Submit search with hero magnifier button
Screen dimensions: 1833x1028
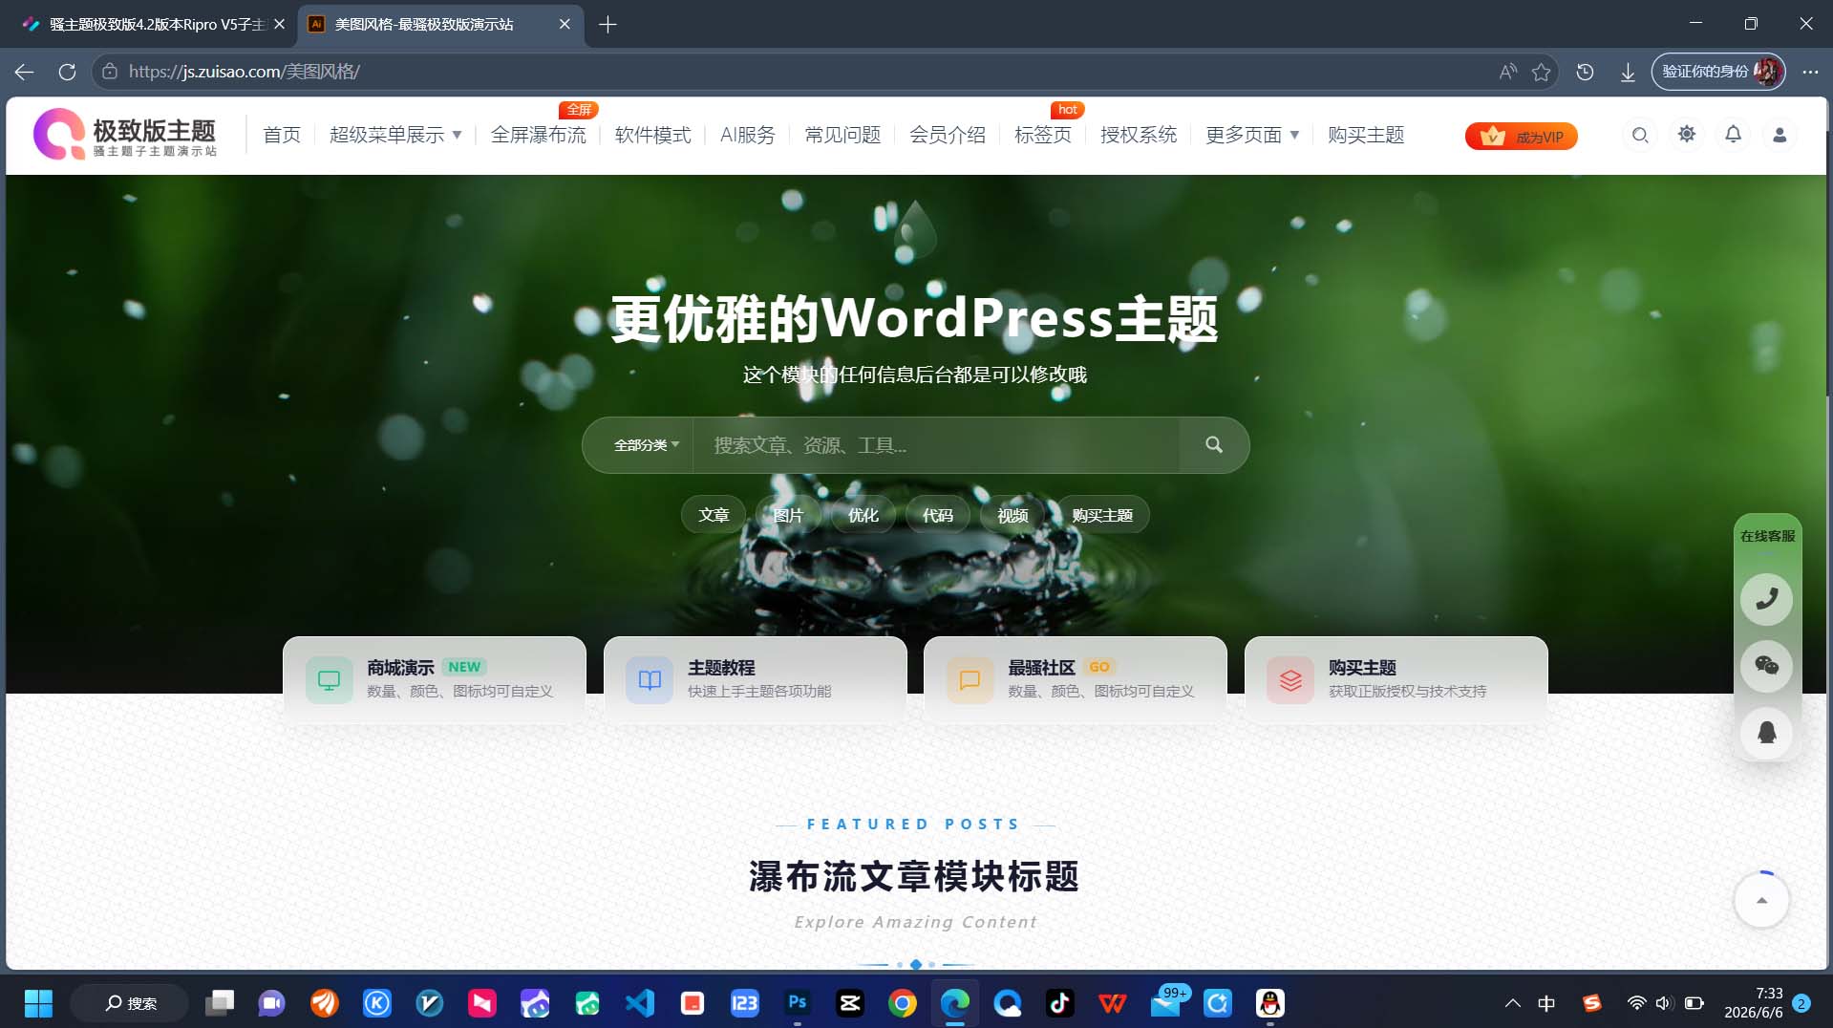click(x=1214, y=445)
